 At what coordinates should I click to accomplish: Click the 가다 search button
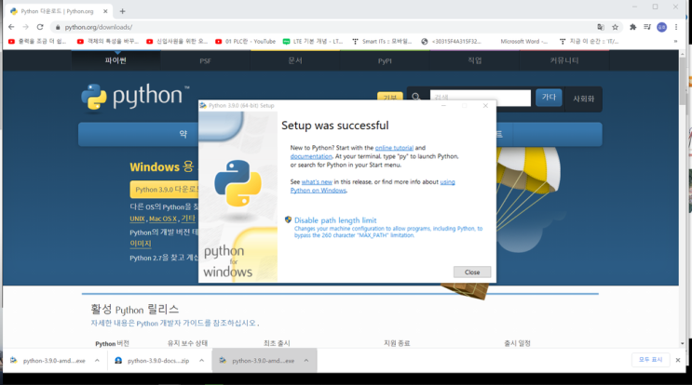coord(549,98)
